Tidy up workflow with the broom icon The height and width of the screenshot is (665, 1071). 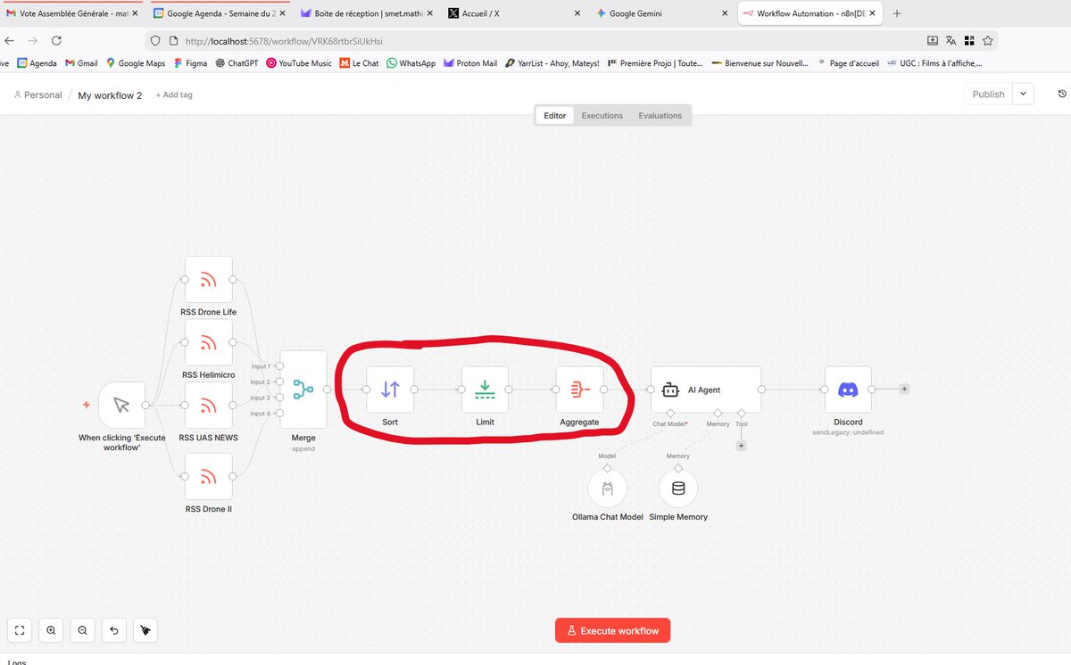click(x=145, y=630)
